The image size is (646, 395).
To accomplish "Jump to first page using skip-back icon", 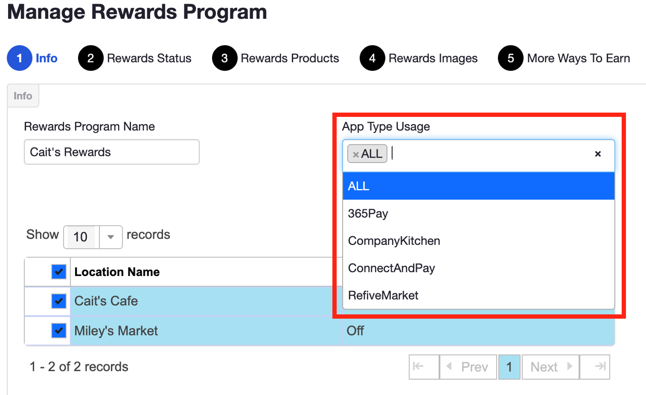I will point(424,367).
